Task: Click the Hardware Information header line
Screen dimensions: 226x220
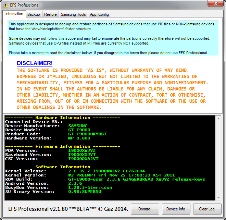Action: (x=63, y=118)
